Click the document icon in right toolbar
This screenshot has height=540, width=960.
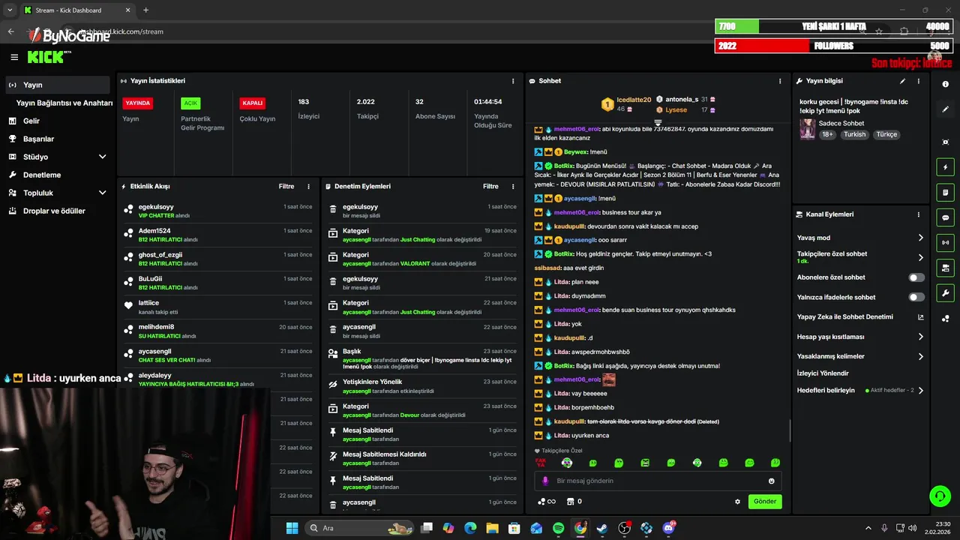[945, 193]
